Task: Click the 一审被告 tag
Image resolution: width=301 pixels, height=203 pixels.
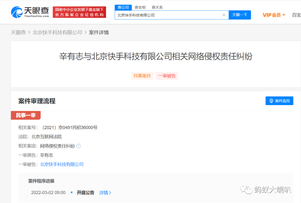Action: coord(167,76)
